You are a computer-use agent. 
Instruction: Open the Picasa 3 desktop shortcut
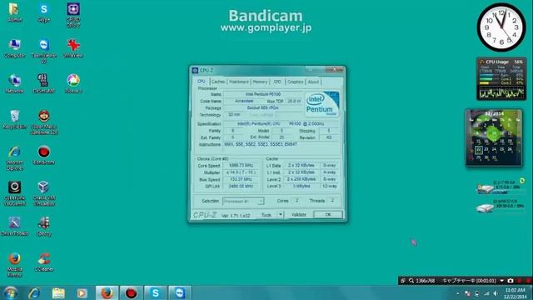coord(73,83)
